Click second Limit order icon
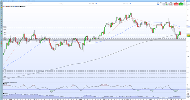 click(167, 4)
